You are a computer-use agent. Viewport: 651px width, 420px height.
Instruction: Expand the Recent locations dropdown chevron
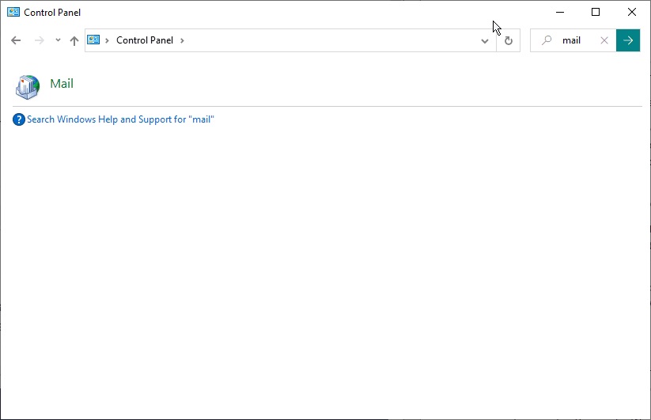[x=58, y=40]
